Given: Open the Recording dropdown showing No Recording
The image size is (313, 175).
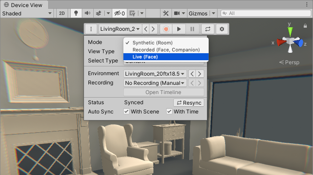Looking at the screenshot, I should pyautogui.click(x=155, y=83).
